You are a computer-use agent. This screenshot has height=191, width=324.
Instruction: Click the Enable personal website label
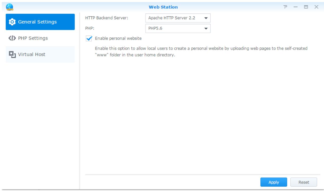click(x=118, y=38)
